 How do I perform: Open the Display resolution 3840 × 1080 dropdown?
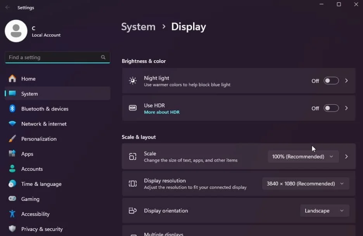[306, 184]
